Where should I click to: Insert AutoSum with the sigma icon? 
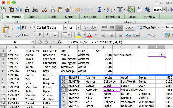pyautogui.click(x=99, y=10)
